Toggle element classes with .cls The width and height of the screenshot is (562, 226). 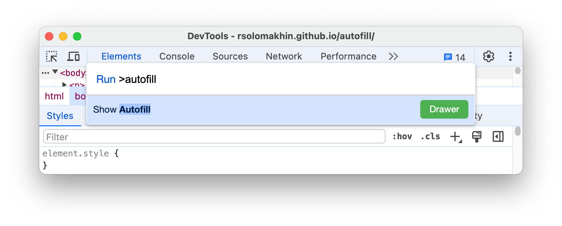click(430, 136)
